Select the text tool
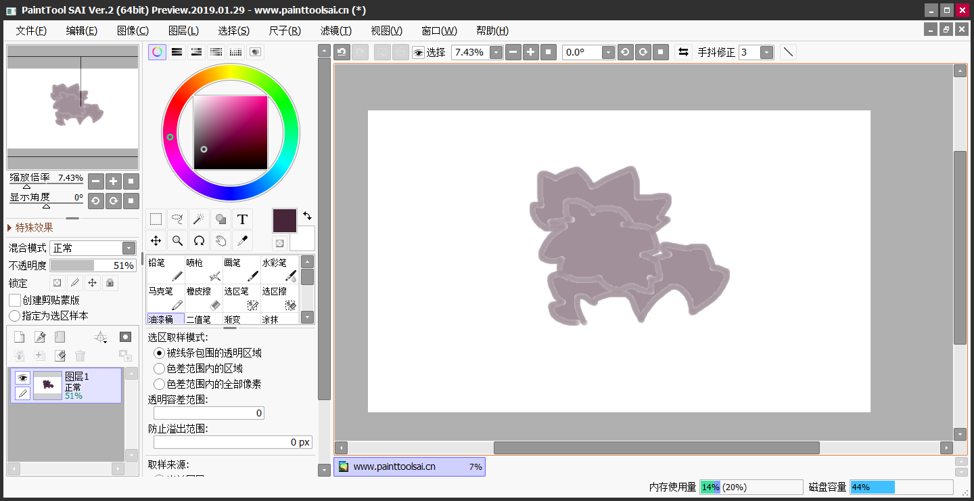Screen dimensions: 974x501 pos(242,219)
